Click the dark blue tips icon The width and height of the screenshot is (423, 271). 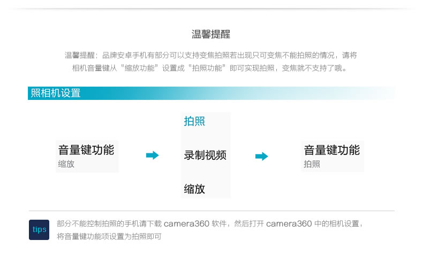[39, 229]
